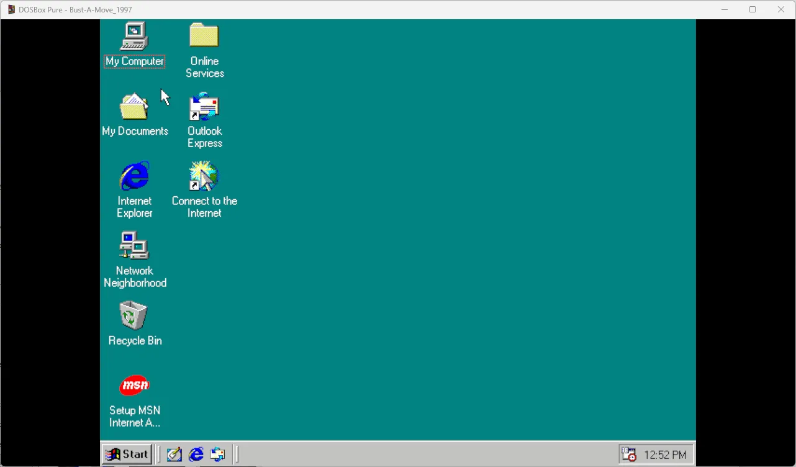This screenshot has width=796, height=467.
Task: Close the DOSBox Pure window
Action: [781, 9]
